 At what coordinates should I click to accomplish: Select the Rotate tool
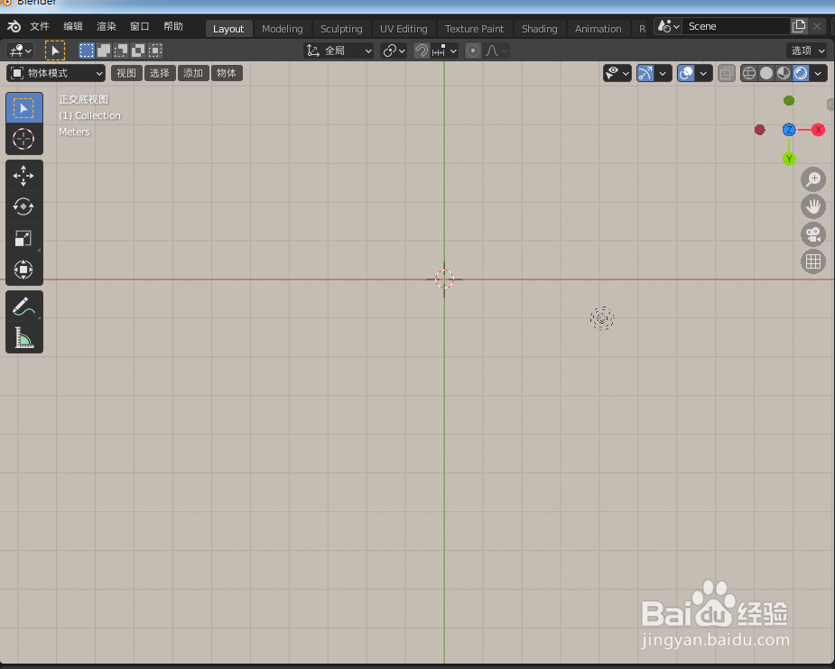click(x=23, y=206)
